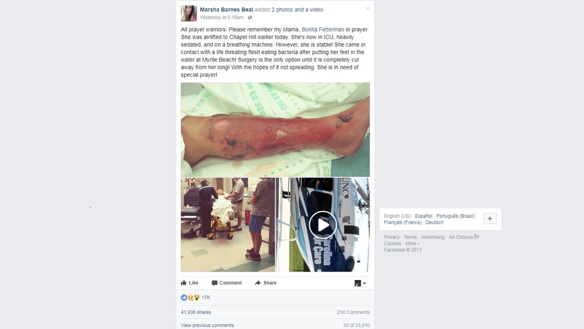
Task: Click the Like thumbs-up icon
Action: coord(184,283)
